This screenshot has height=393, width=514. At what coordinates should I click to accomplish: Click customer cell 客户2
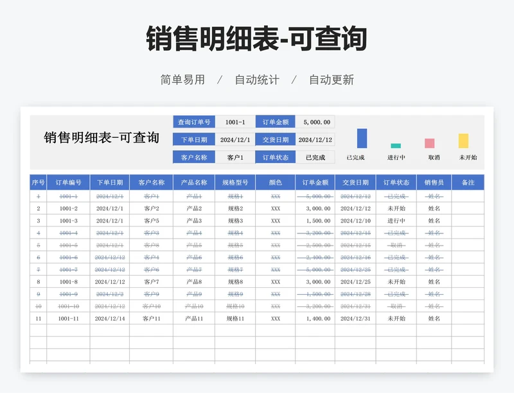[x=152, y=208]
